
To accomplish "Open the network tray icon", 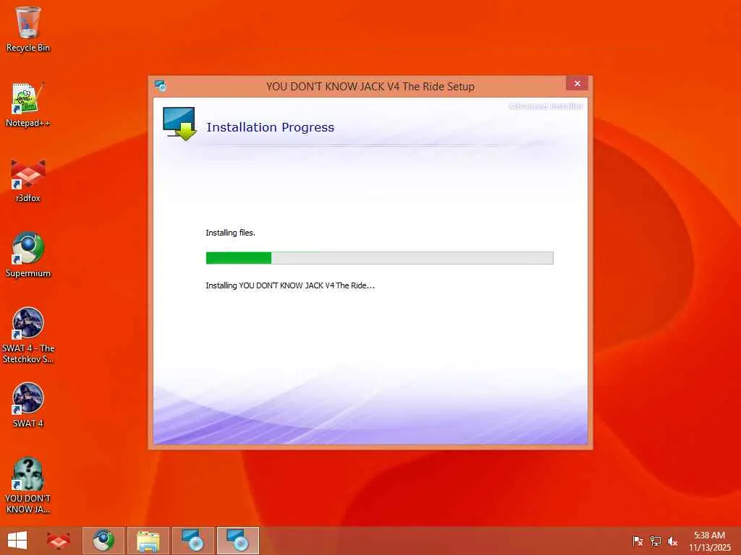I will [655, 541].
